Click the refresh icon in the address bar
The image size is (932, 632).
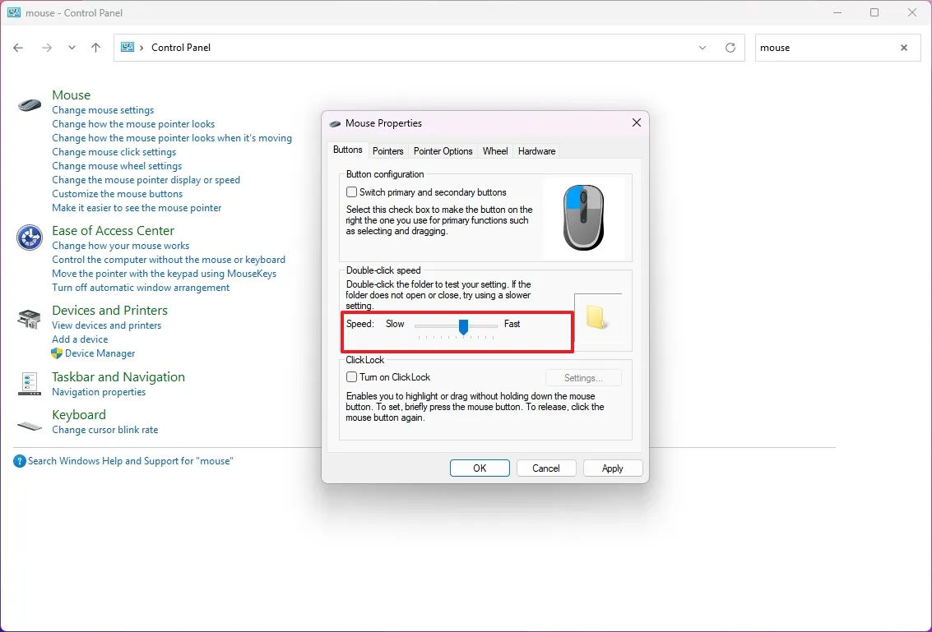(x=730, y=48)
